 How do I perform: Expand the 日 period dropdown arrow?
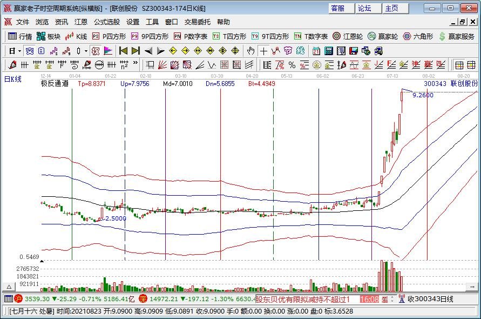point(20,51)
